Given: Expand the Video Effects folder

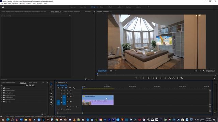Looking at the screenshot, I should 2,97.
